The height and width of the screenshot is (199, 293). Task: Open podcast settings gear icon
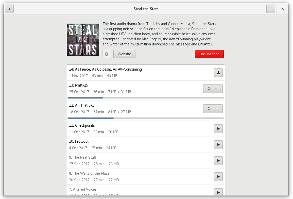tap(107, 54)
